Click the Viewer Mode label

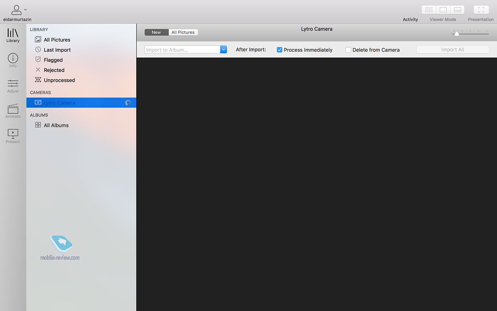click(x=443, y=19)
